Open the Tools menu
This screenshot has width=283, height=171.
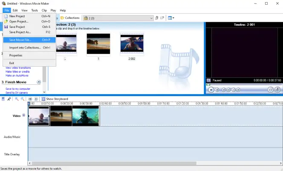35,10
